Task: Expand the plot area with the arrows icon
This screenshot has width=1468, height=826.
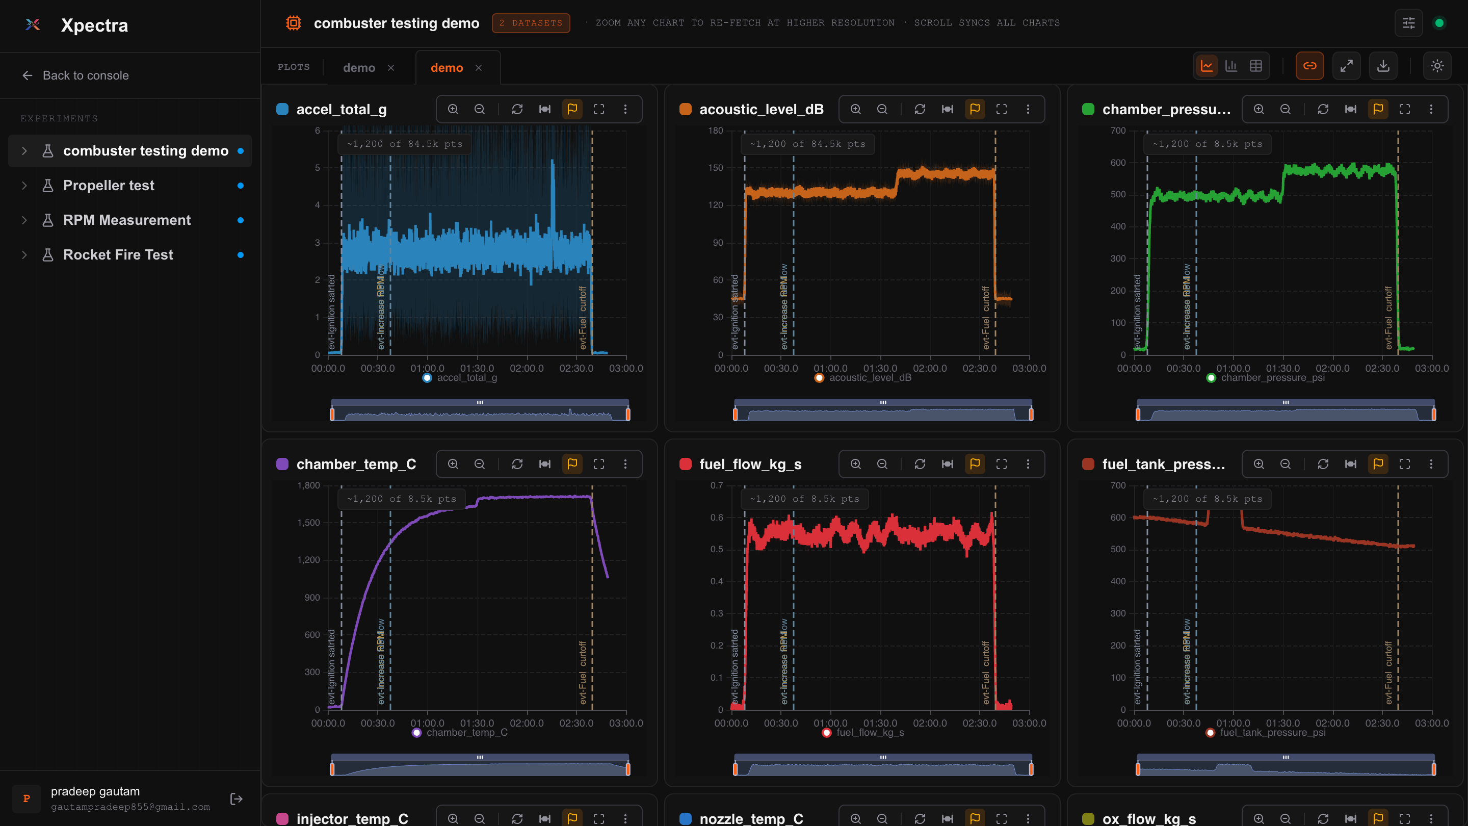Action: pos(1347,66)
